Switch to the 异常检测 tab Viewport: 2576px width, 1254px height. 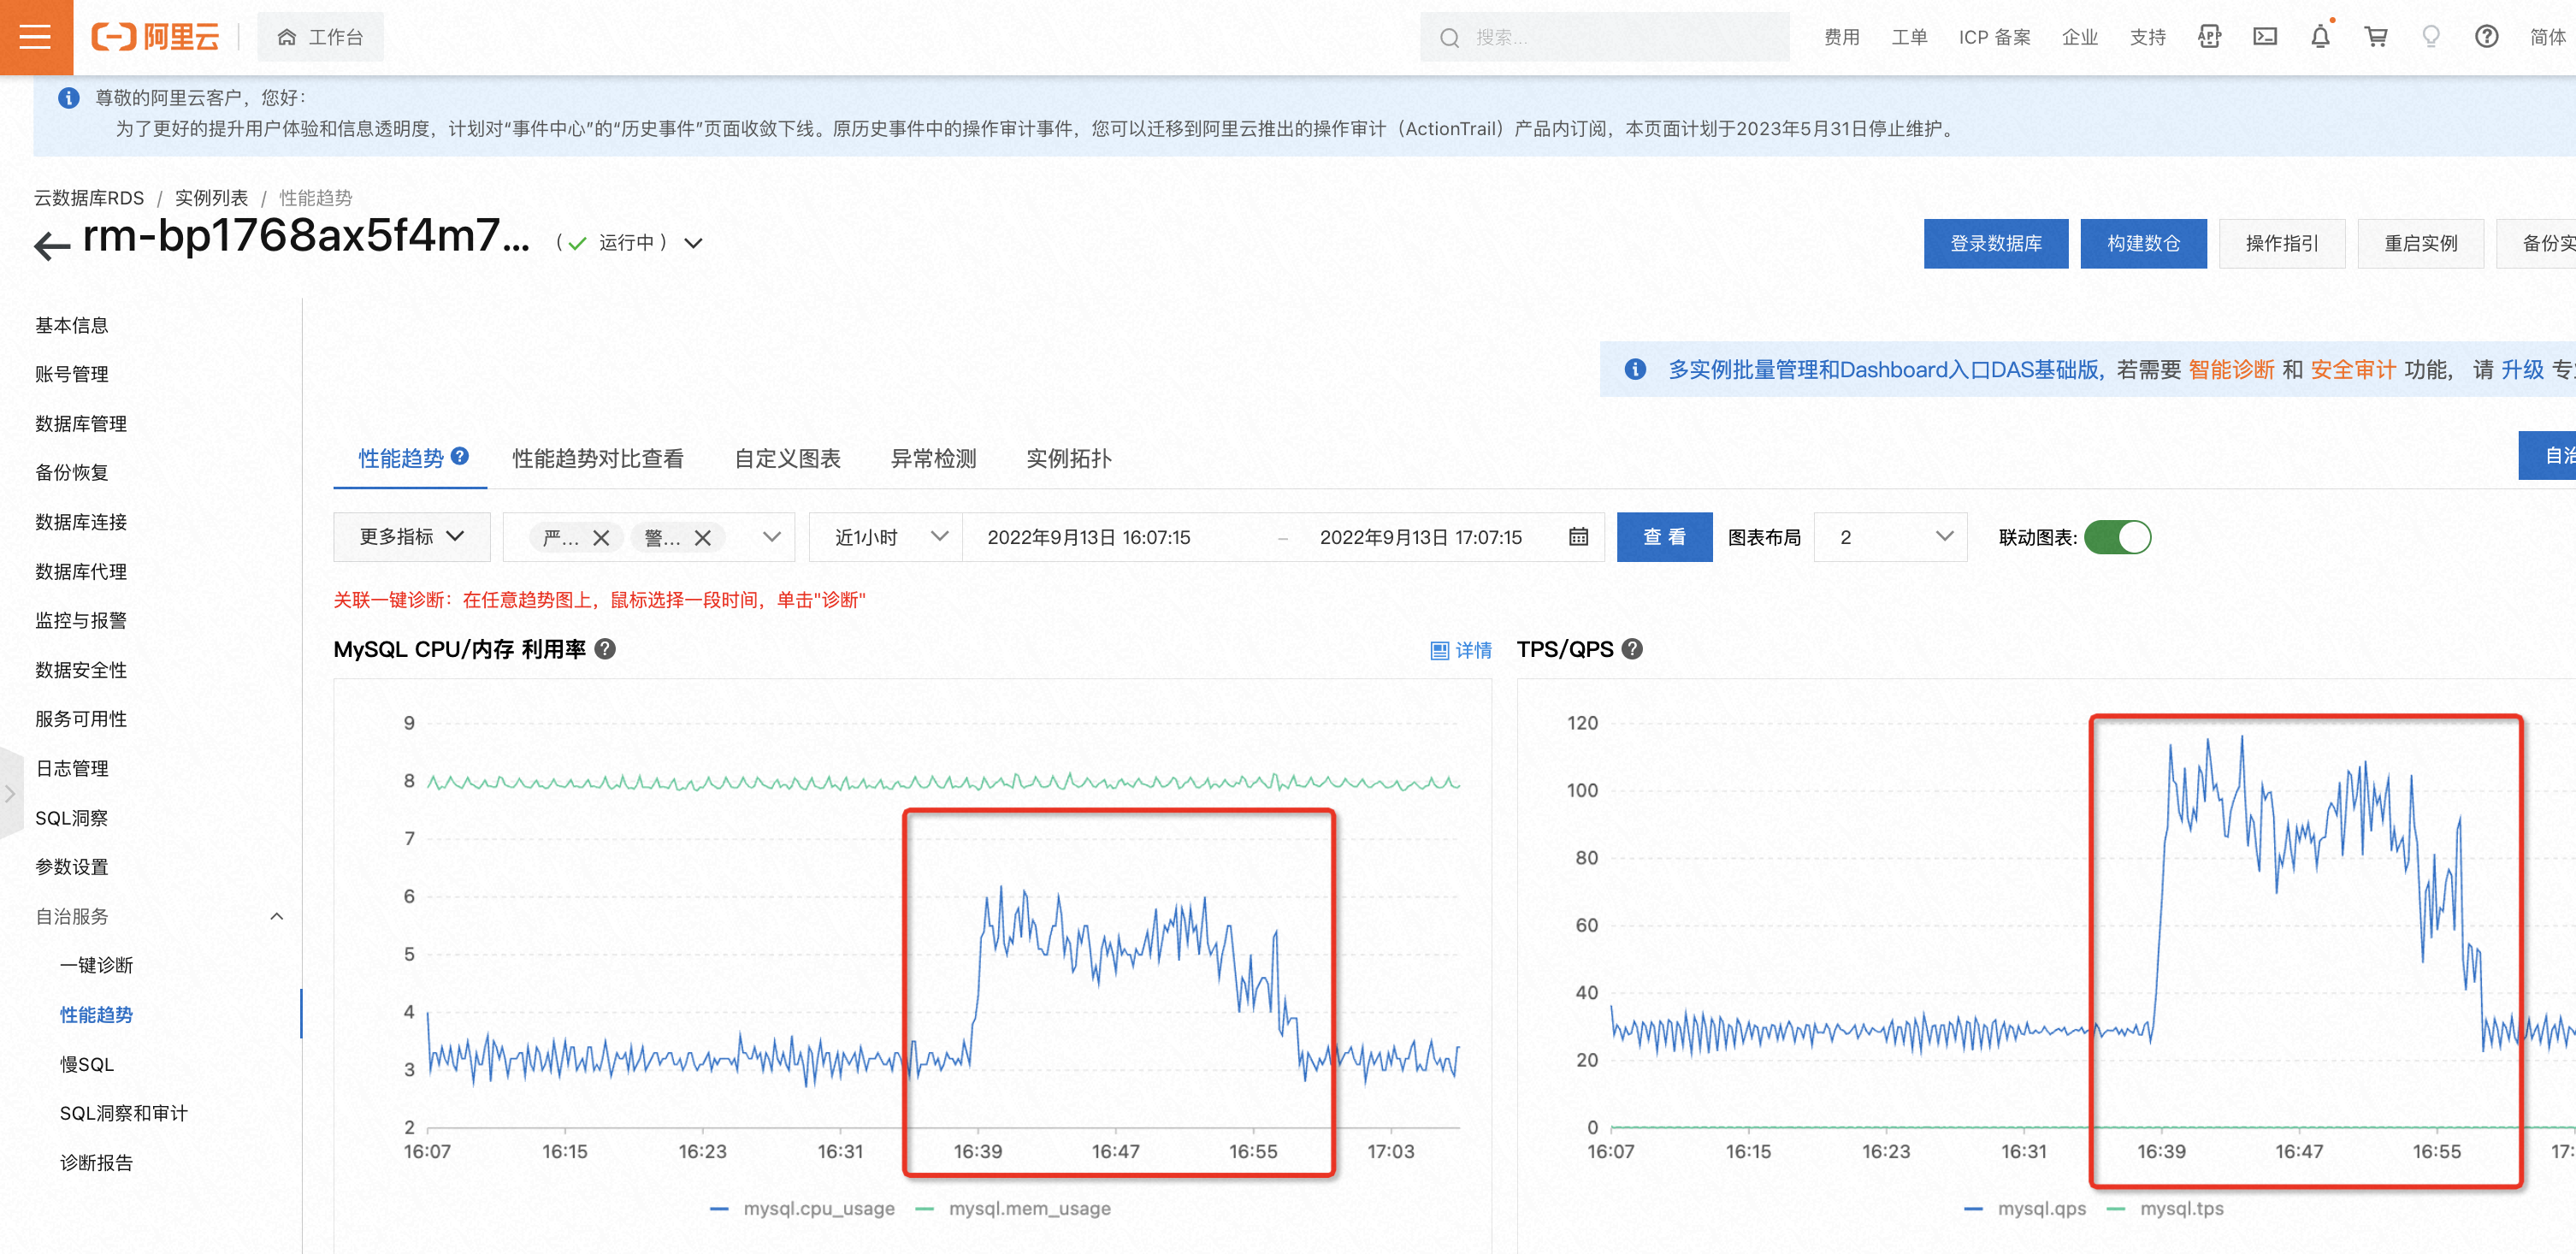(x=932, y=458)
